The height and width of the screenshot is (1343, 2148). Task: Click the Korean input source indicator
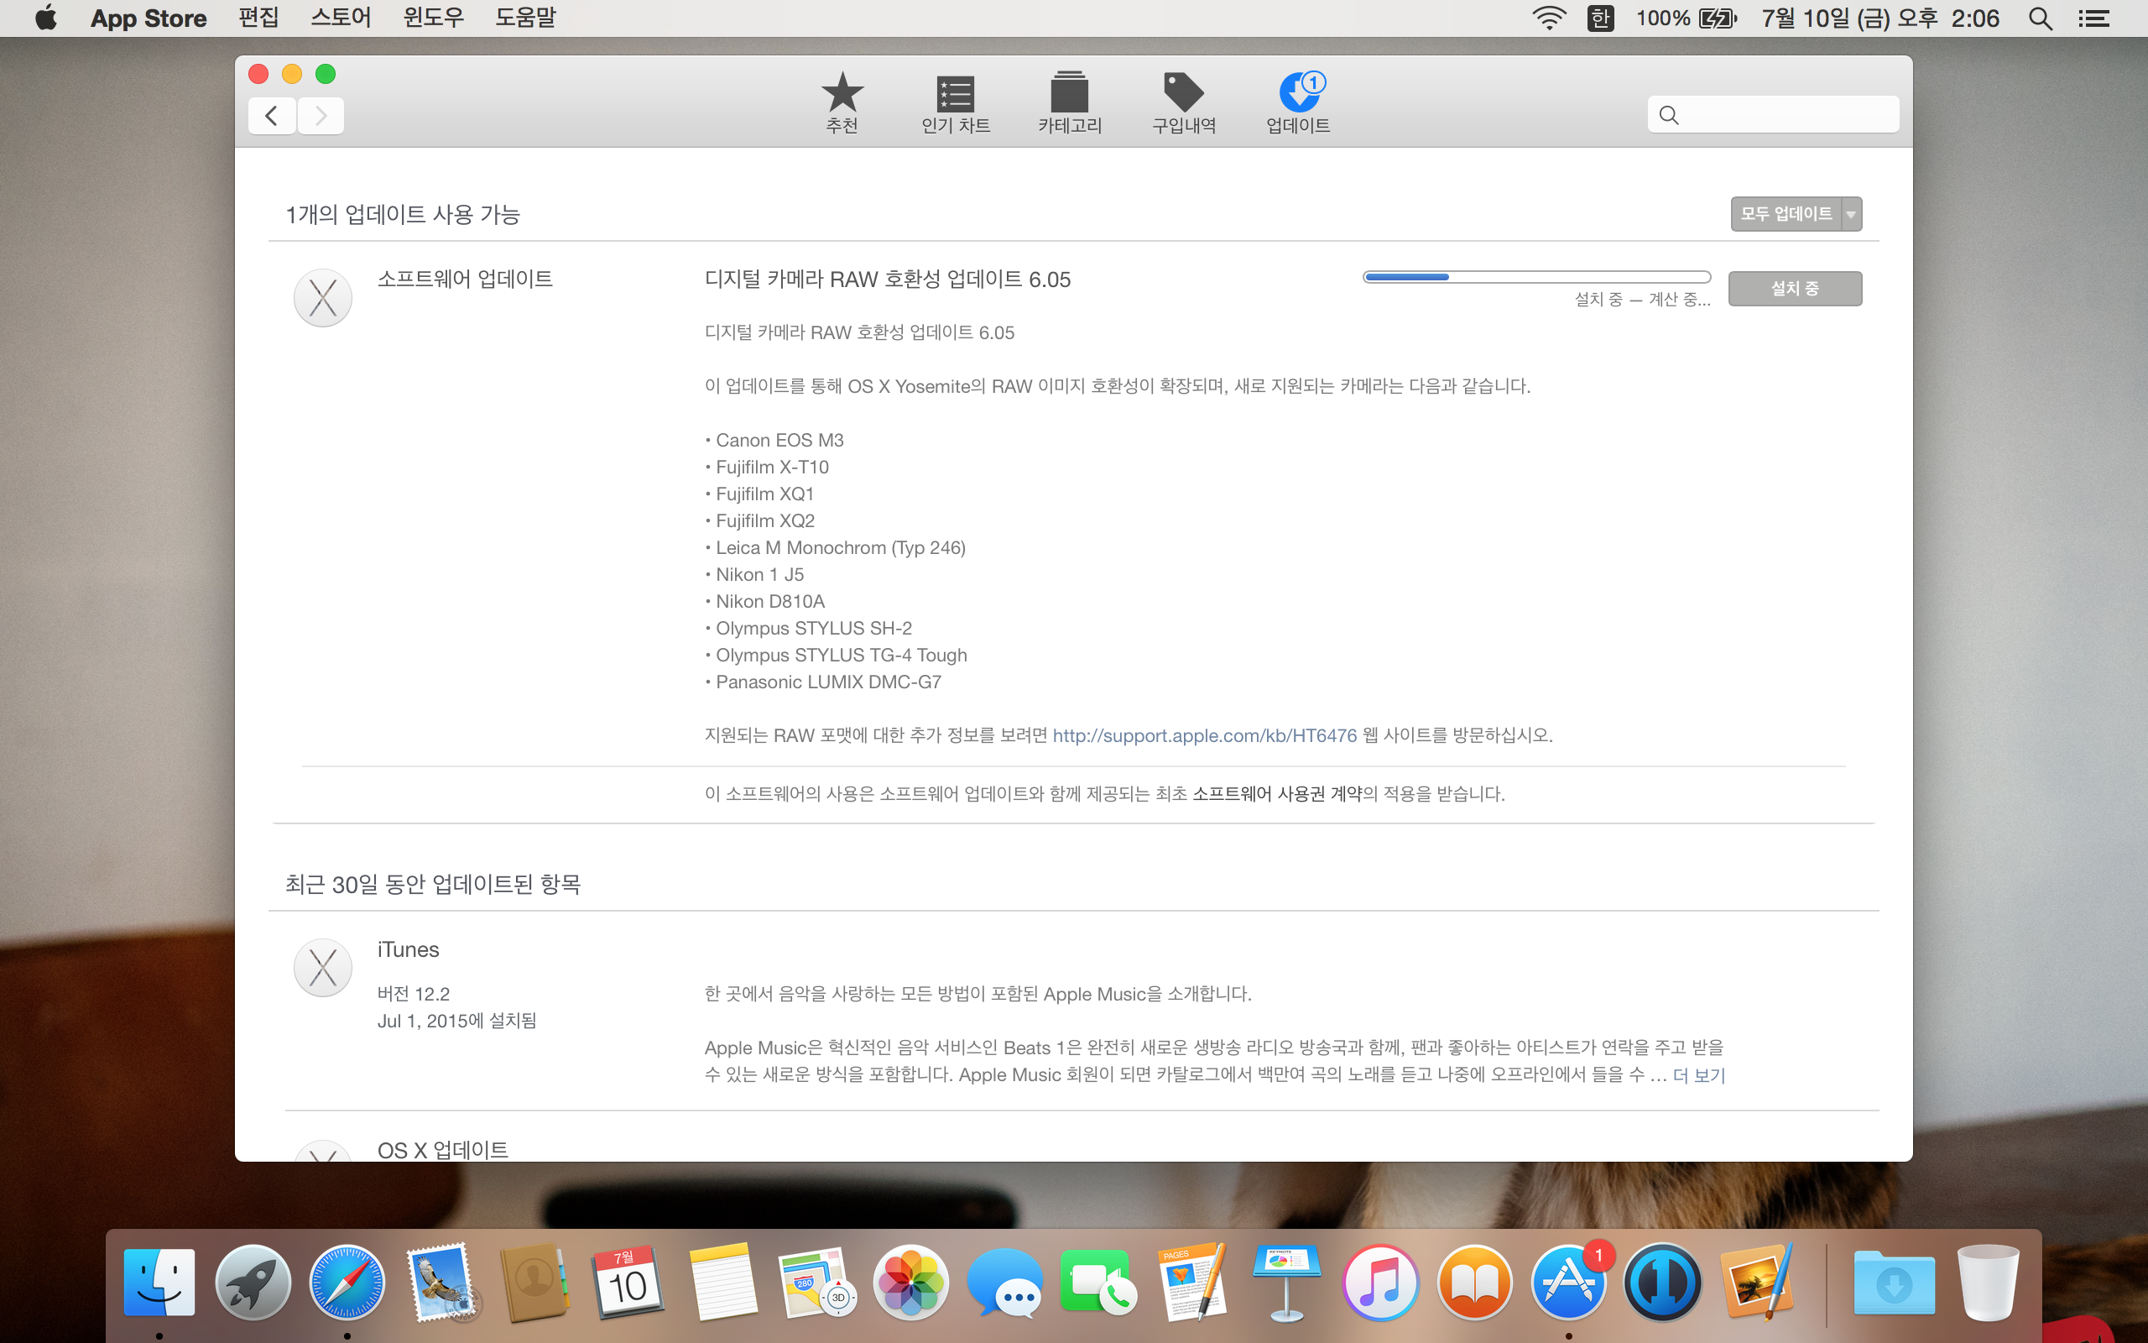(x=1599, y=18)
